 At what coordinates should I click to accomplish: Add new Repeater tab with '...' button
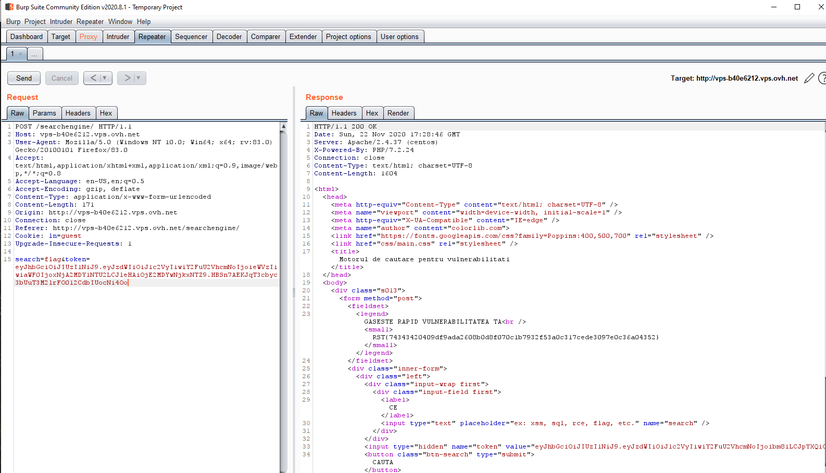pyautogui.click(x=34, y=54)
